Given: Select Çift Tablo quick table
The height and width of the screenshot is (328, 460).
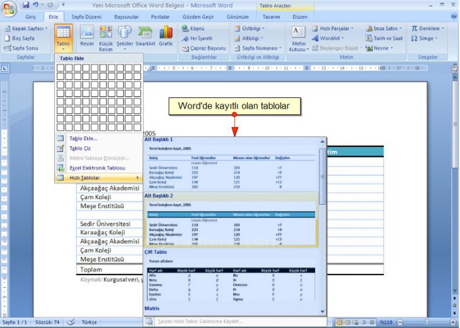Looking at the screenshot, I should [231, 276].
